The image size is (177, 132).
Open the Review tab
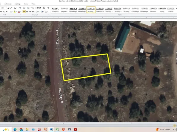[x=26, y=4]
